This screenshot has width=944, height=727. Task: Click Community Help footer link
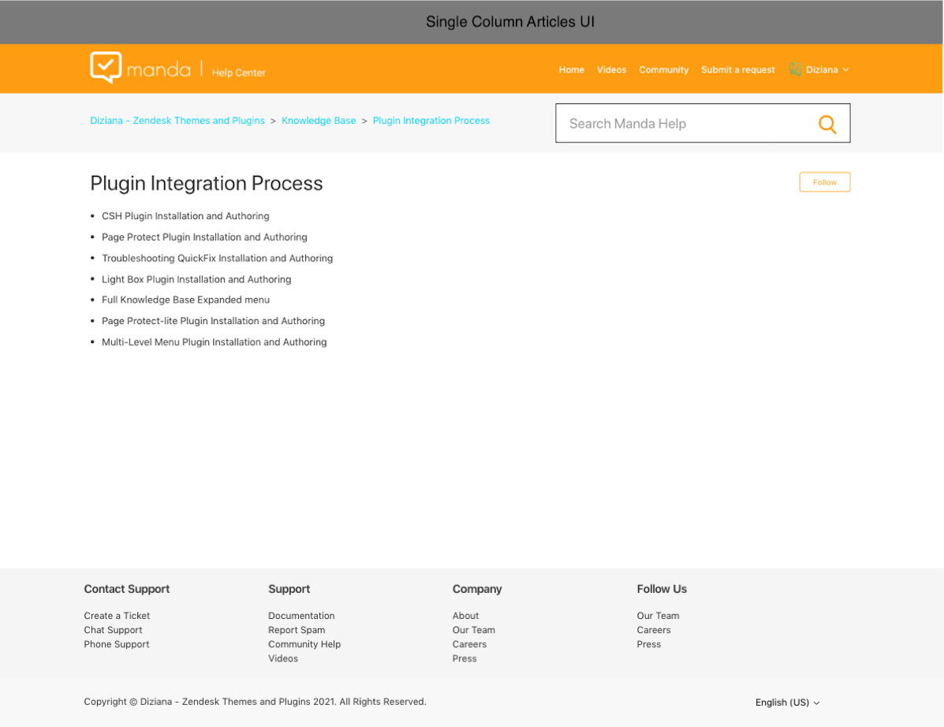tap(304, 644)
